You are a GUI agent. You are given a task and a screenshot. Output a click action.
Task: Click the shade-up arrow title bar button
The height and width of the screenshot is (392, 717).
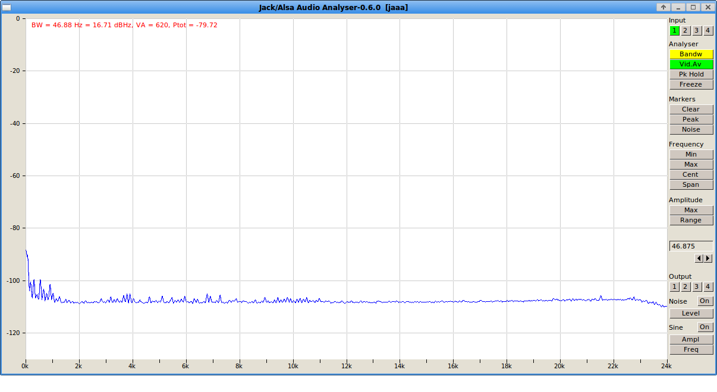pyautogui.click(x=663, y=7)
